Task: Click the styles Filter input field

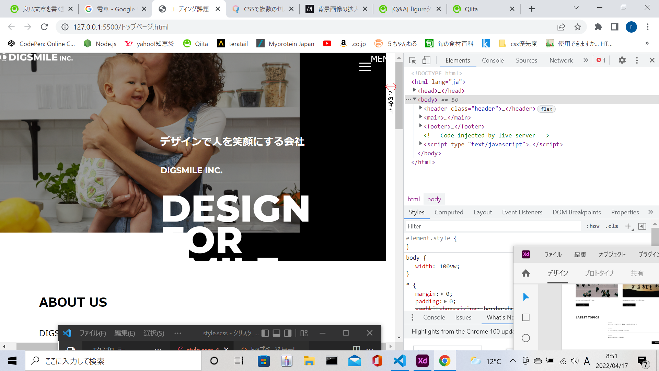Action: point(493,226)
